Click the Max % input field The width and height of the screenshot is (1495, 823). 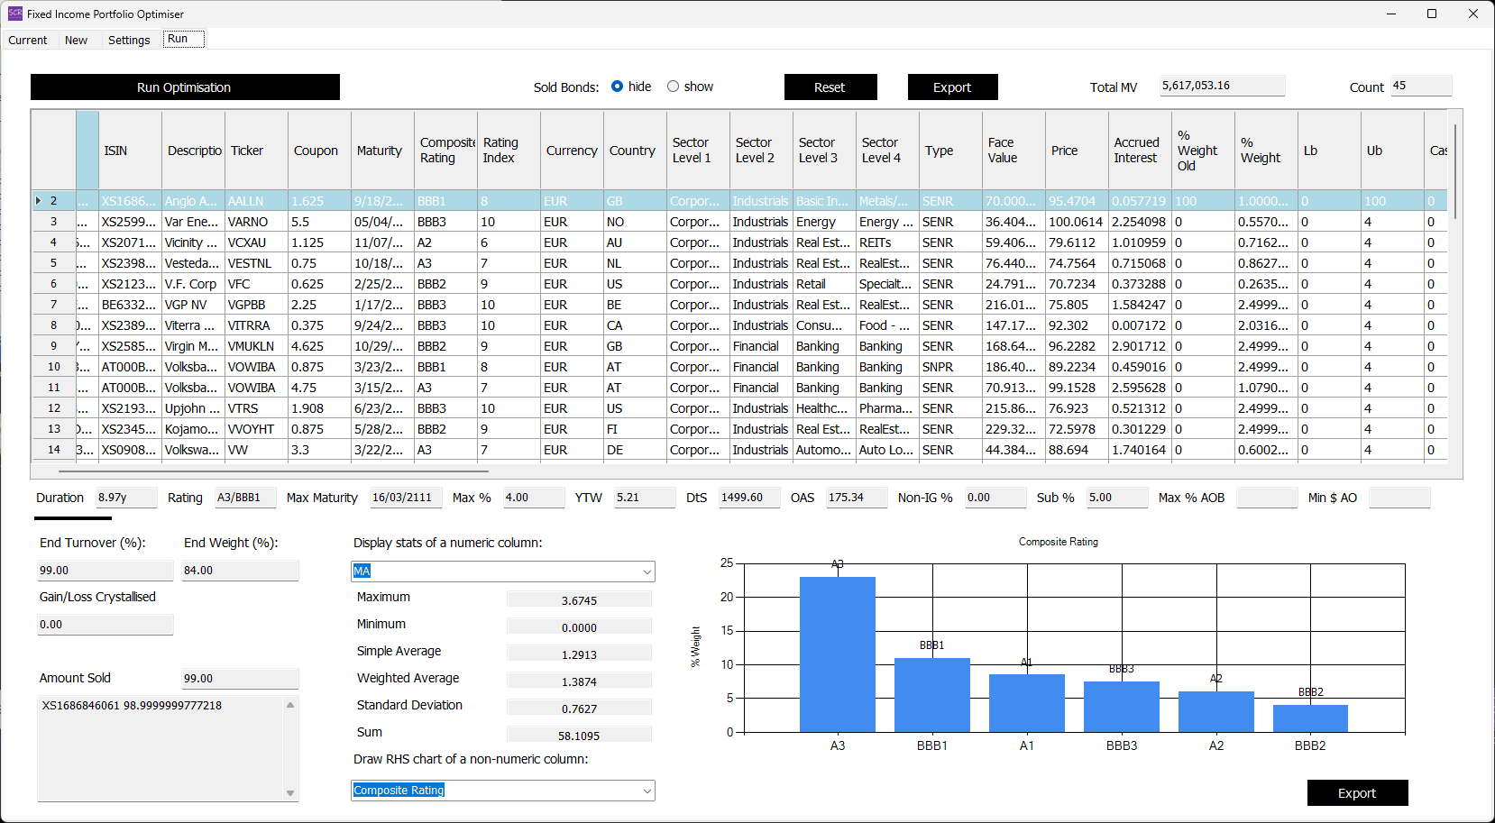click(534, 498)
